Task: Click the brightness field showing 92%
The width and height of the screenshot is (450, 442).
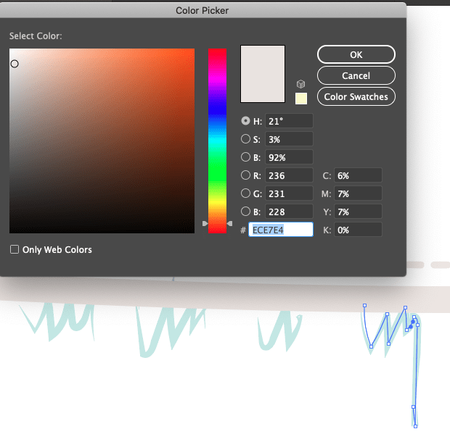Action: coord(289,157)
